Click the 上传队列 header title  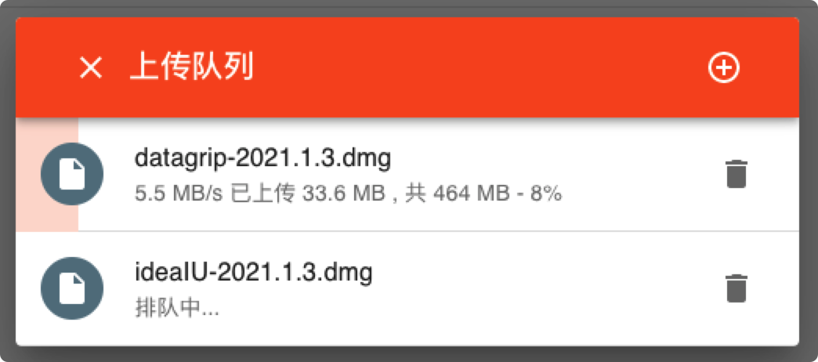(x=191, y=68)
